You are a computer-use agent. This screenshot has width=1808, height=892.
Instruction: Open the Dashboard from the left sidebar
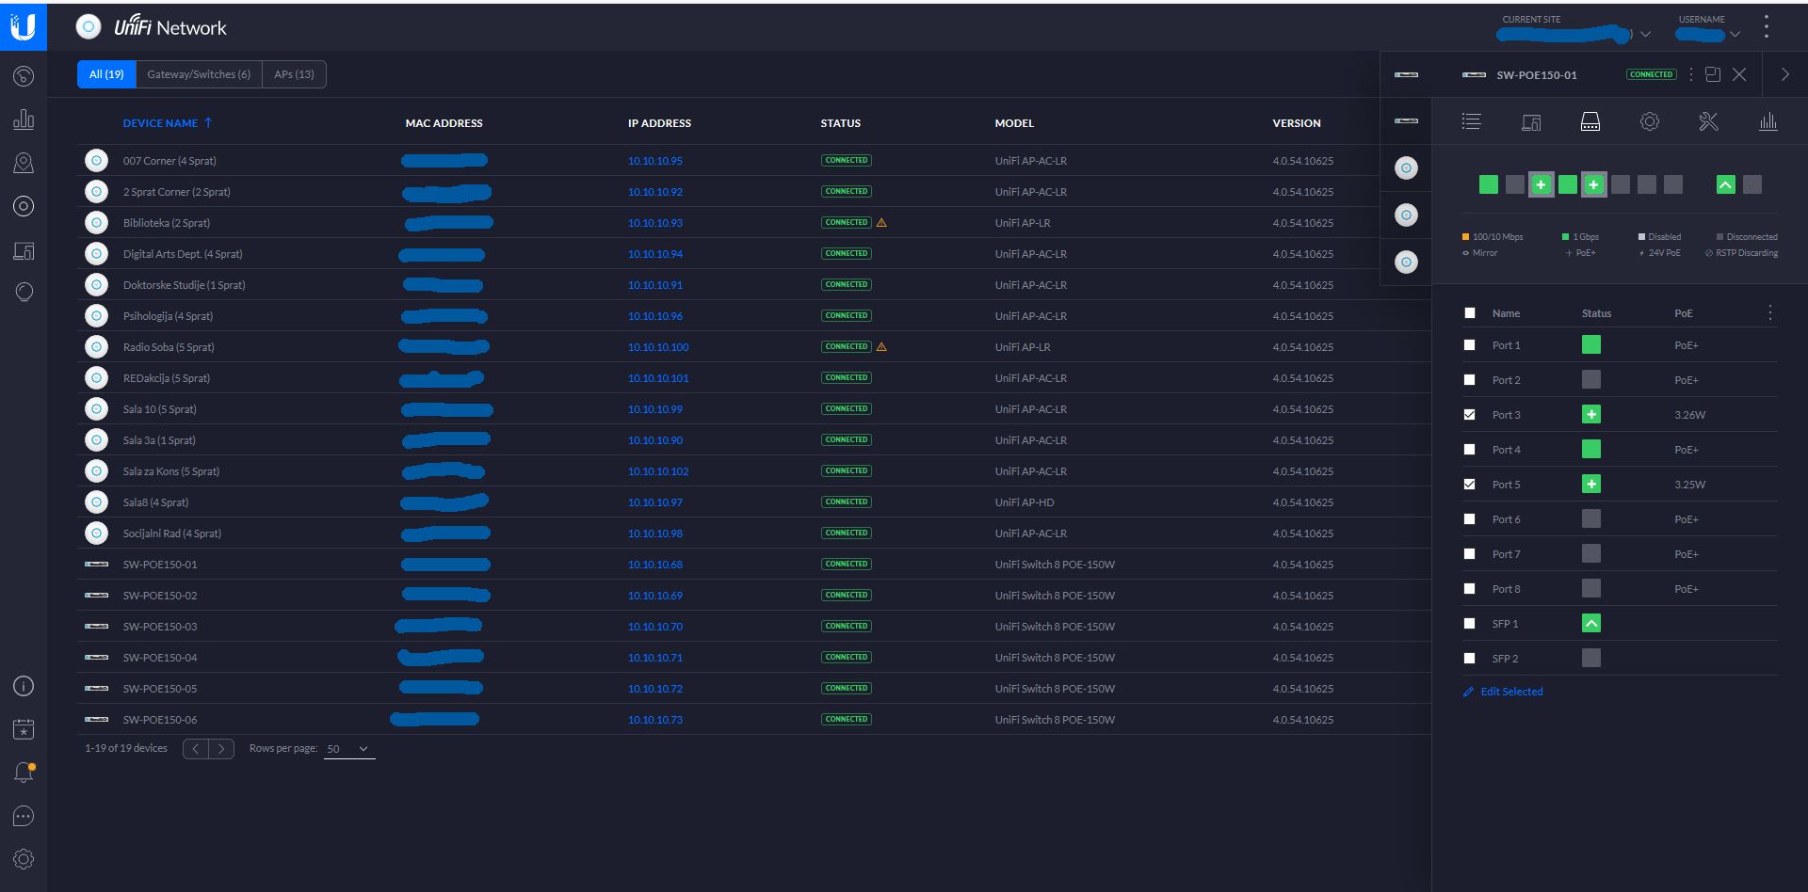pyautogui.click(x=24, y=76)
